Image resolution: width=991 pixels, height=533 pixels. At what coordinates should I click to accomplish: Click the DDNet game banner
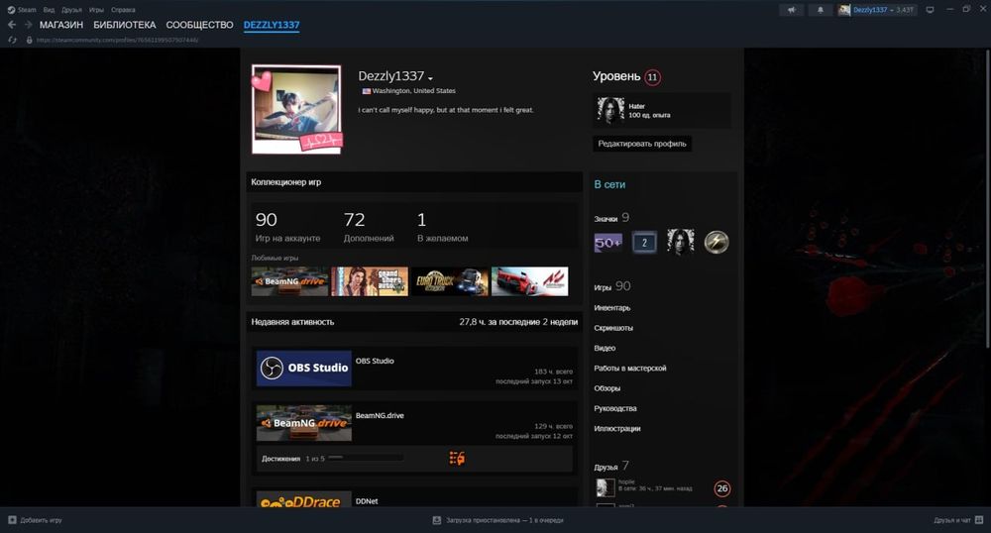click(304, 499)
